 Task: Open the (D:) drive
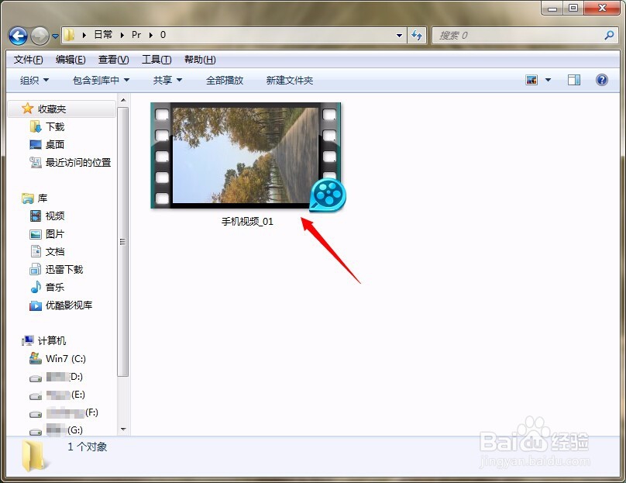[64, 376]
